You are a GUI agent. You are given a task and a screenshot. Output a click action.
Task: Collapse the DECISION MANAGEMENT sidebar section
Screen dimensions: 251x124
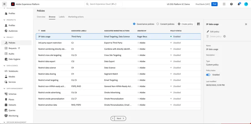(4, 122)
